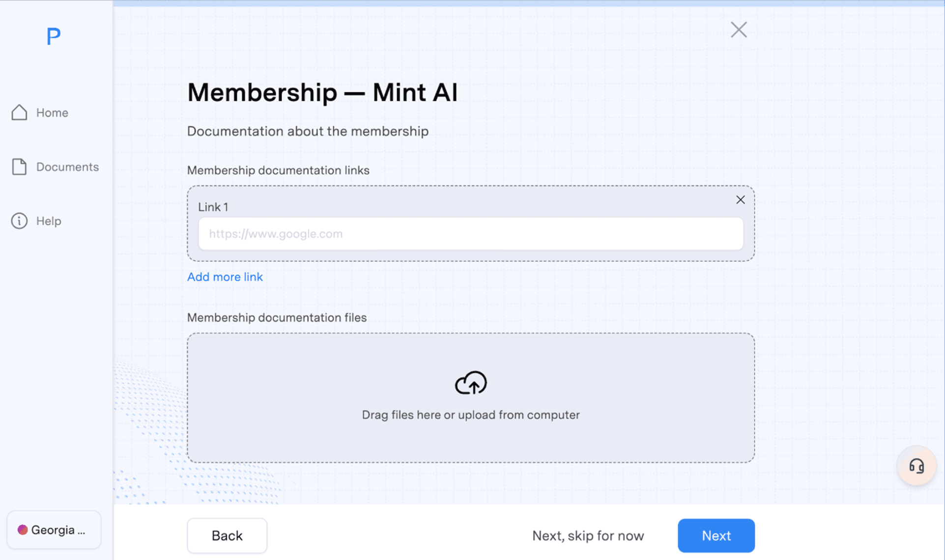Viewport: 945px width, 560px height.
Task: Click the Back button
Action: pos(227,535)
